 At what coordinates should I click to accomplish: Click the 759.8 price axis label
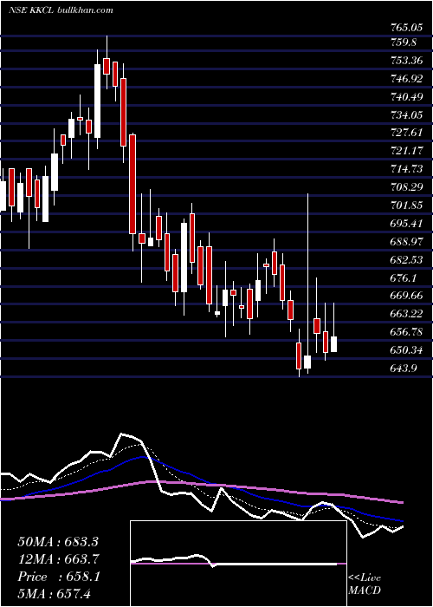tap(403, 42)
